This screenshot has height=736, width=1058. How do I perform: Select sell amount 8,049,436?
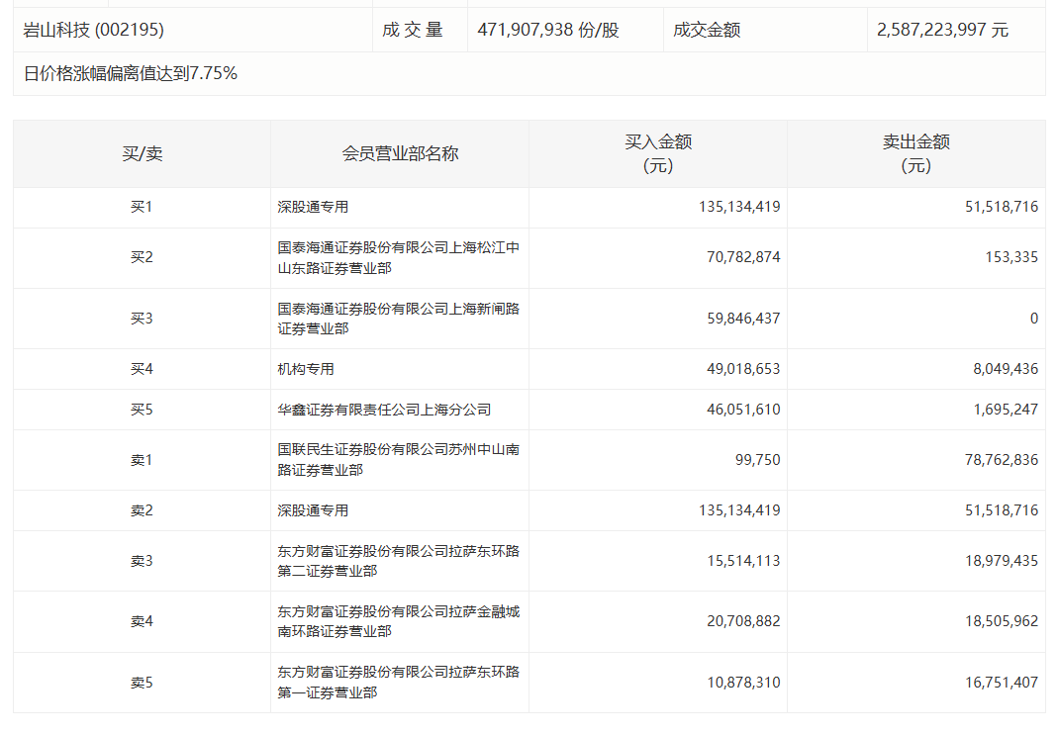(1006, 369)
